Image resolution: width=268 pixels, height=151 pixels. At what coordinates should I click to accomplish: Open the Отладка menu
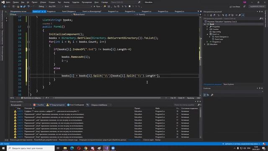52,2
